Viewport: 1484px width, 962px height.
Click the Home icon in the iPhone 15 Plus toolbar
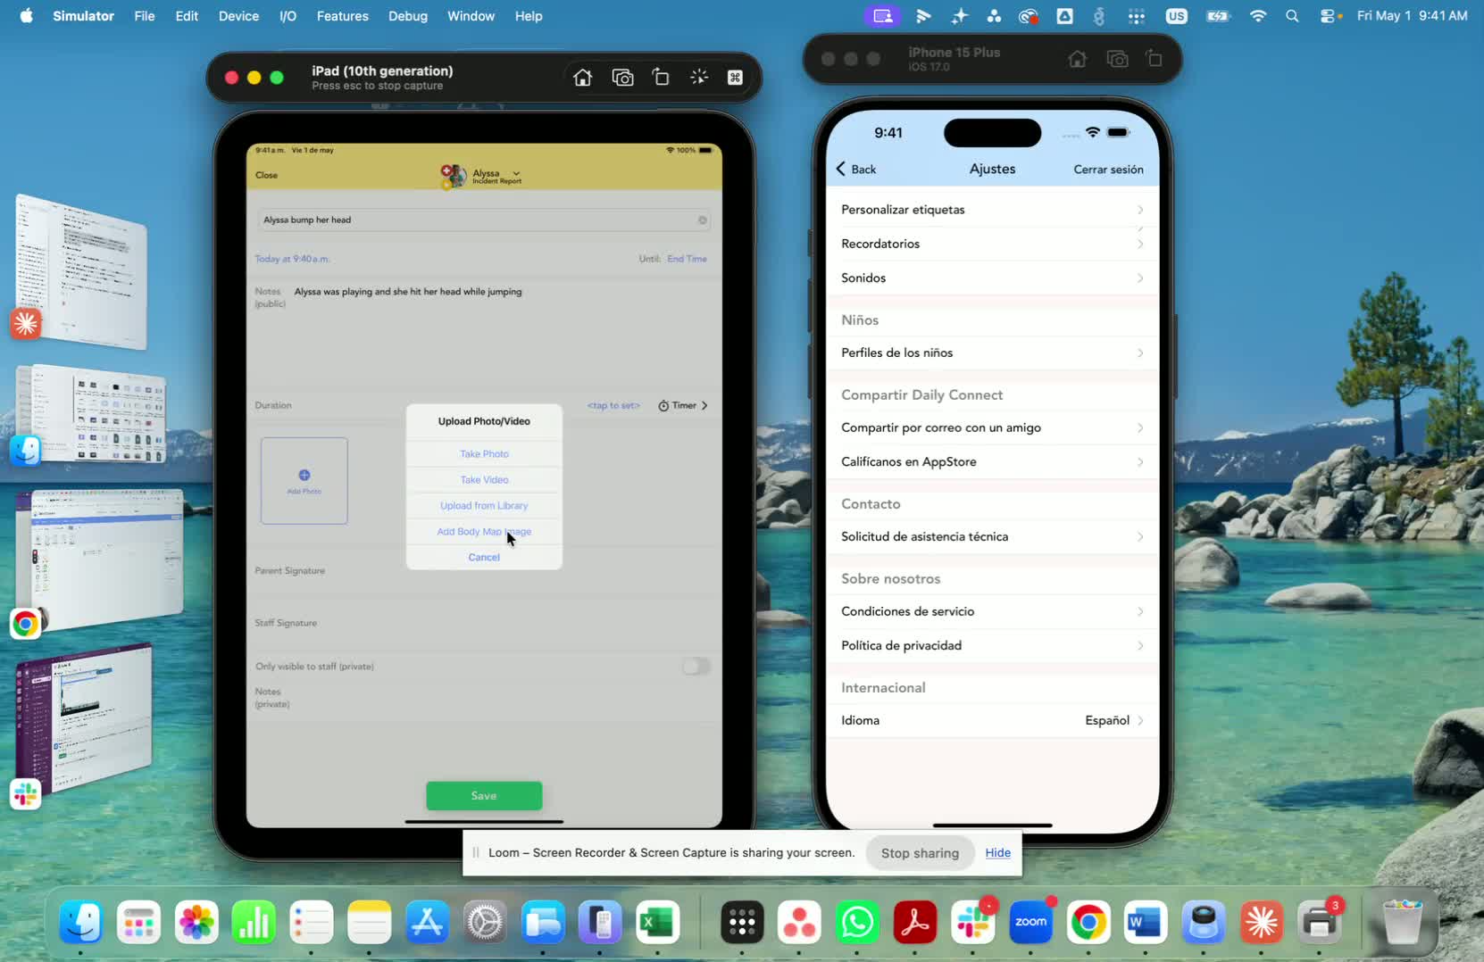1078,59
